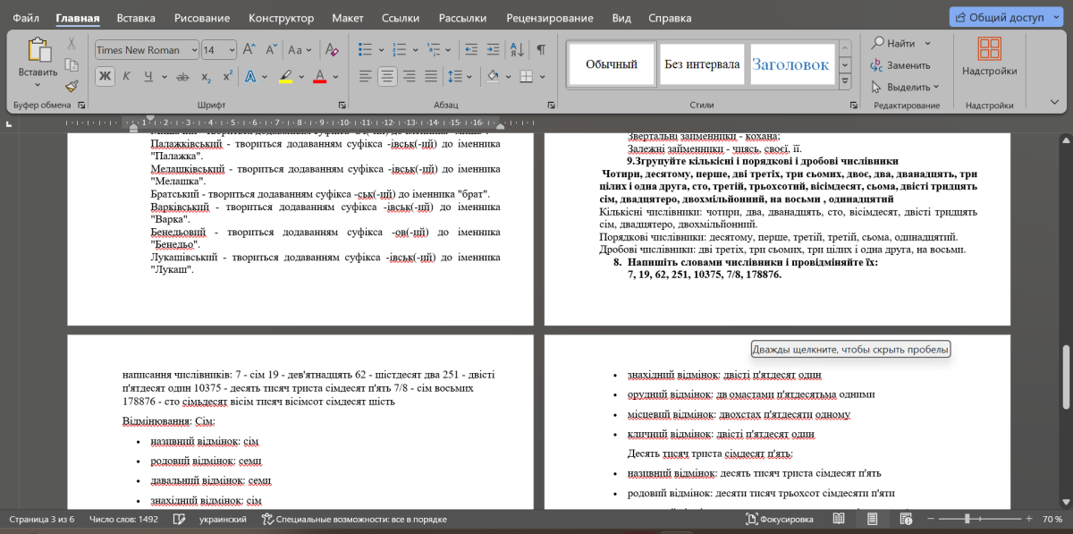This screenshot has height=534, width=1073.
Task: Start a numbered list
Action: 398,50
